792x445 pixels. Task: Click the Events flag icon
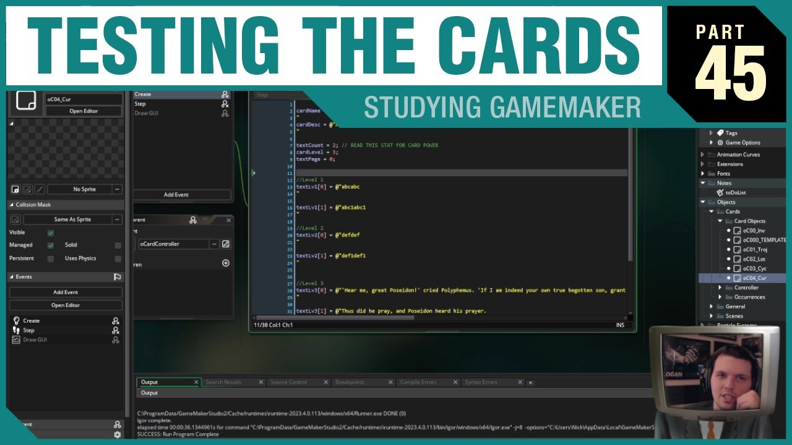coord(117,277)
